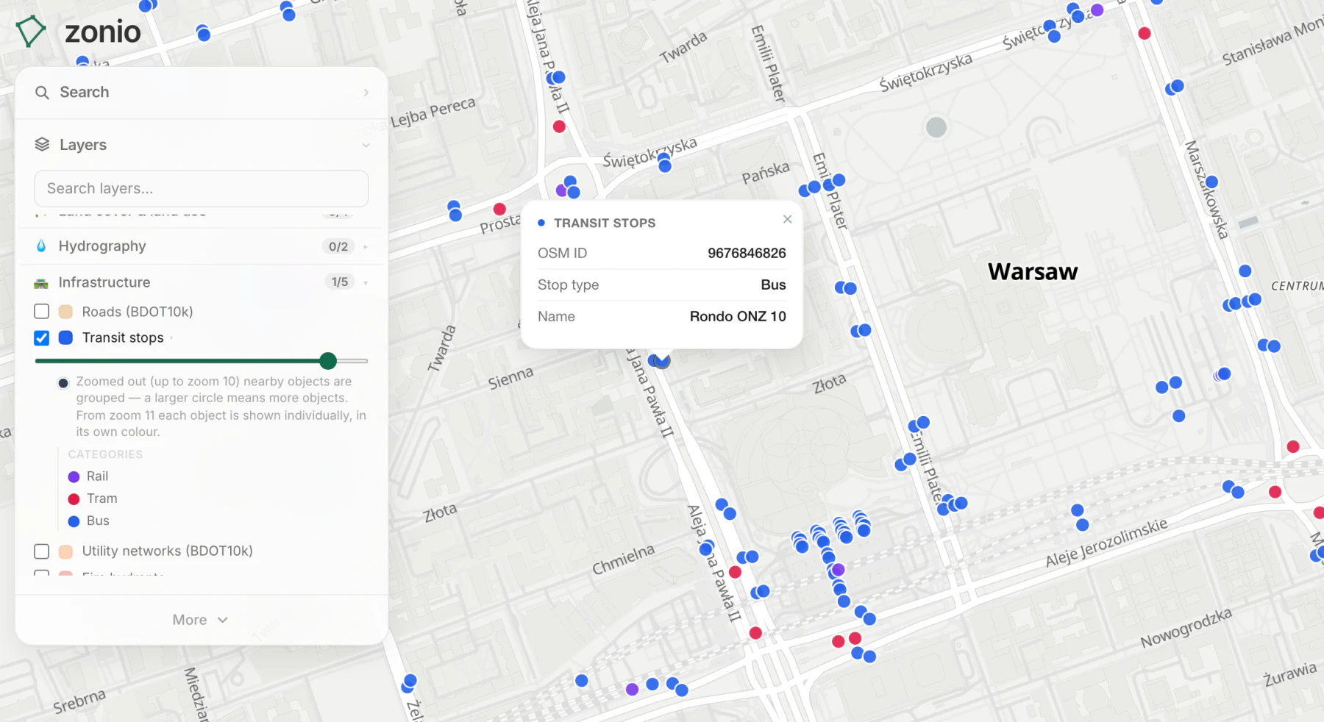This screenshot has width=1324, height=722.
Task: Click the Warsaw map label
Action: [1033, 271]
